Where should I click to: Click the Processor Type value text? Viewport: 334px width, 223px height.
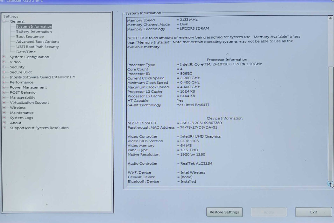tap(221, 64)
